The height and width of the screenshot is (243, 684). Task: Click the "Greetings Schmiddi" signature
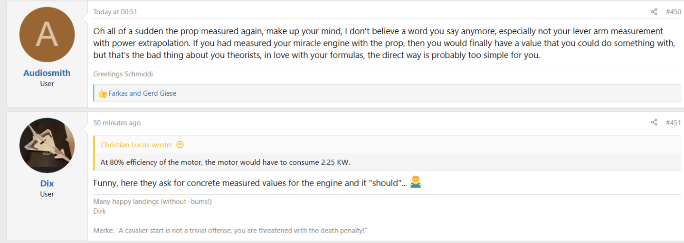tap(123, 74)
